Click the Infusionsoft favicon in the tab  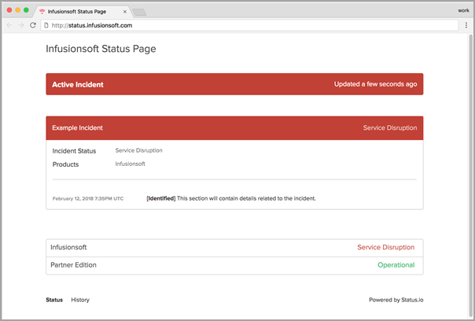42,12
